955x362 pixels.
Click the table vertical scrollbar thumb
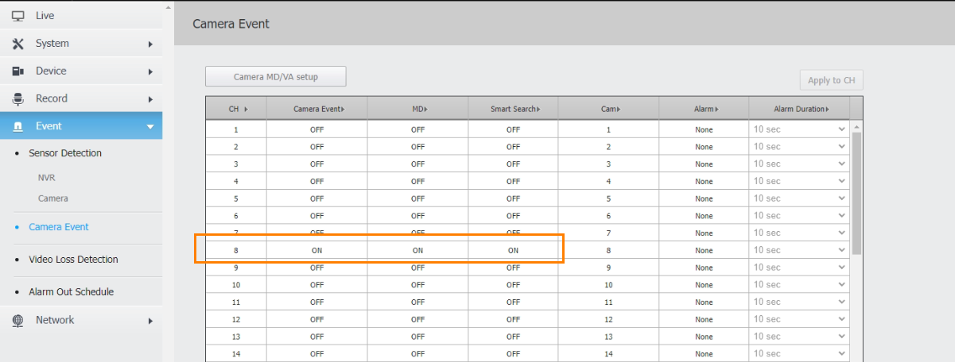point(856,193)
